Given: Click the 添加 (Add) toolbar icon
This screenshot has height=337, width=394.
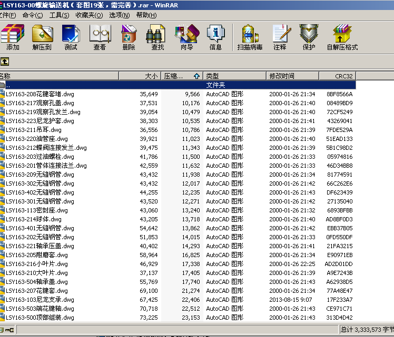Looking at the screenshot, I should tap(13, 37).
